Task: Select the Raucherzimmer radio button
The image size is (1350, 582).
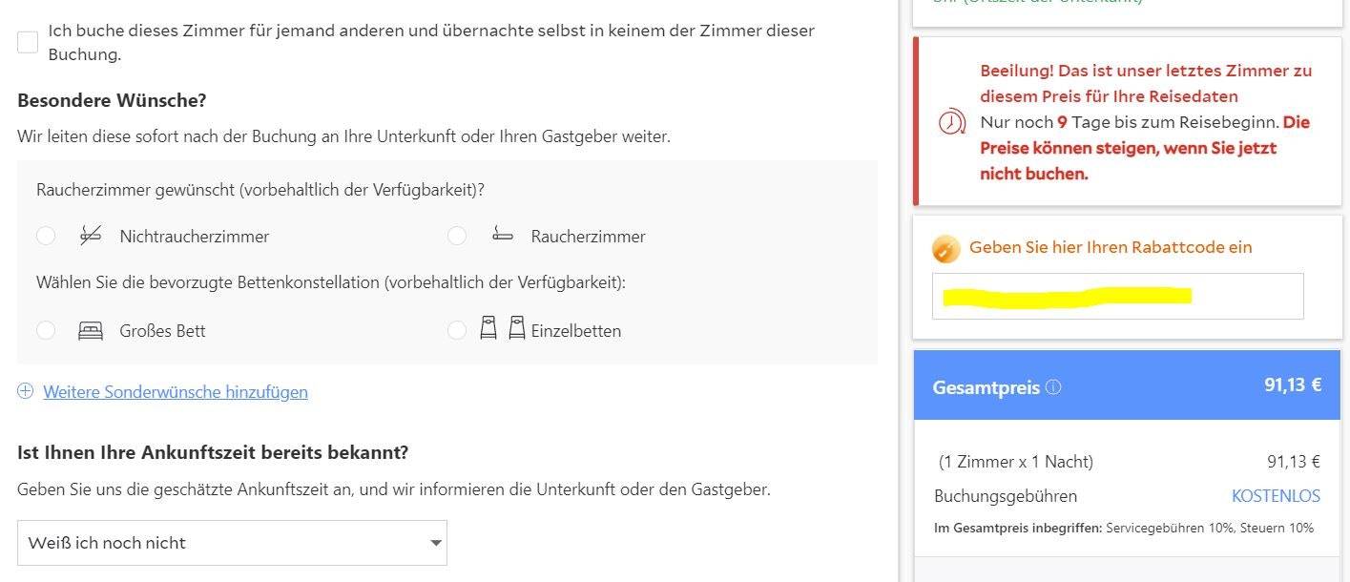Action: [x=456, y=235]
